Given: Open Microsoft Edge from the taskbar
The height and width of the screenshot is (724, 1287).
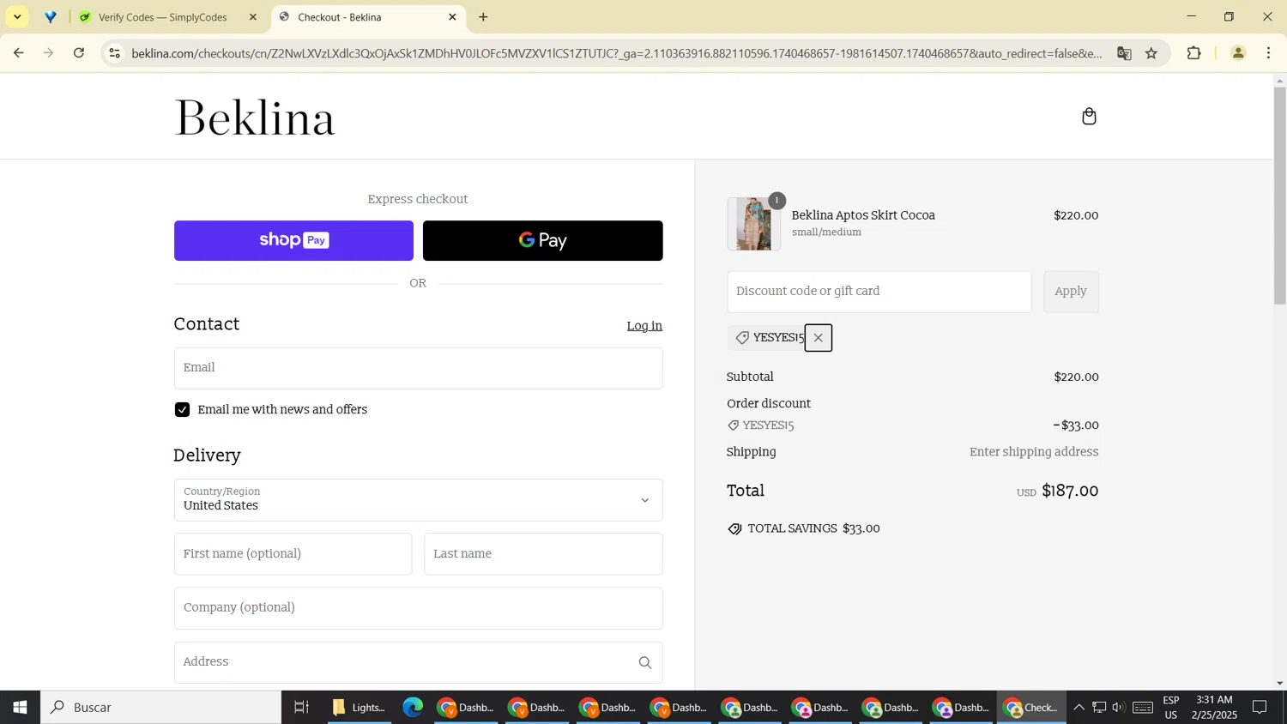Looking at the screenshot, I should click(x=413, y=708).
